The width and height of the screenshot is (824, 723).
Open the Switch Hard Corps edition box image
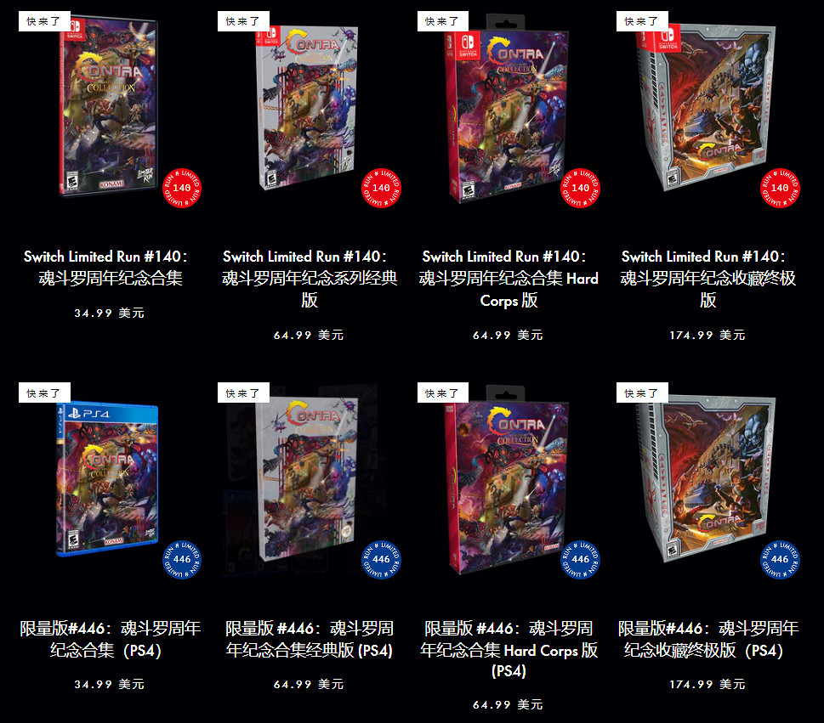pos(507,110)
